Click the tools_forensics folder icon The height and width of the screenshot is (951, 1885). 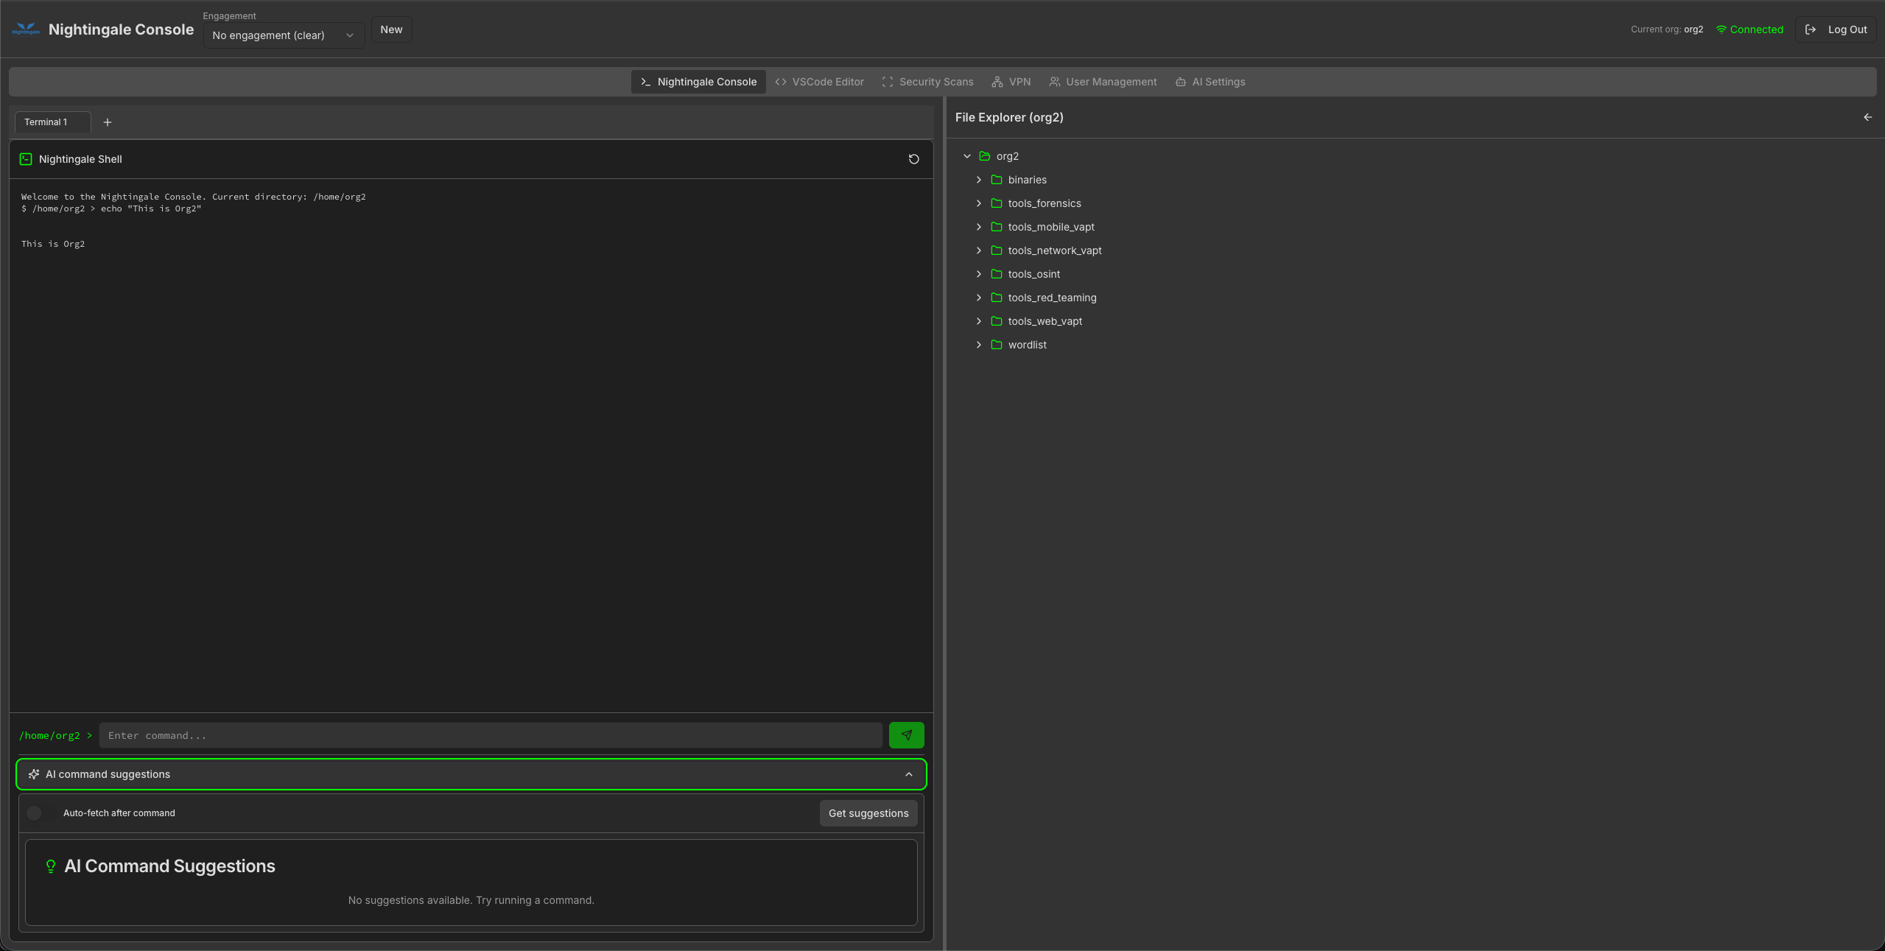(997, 203)
